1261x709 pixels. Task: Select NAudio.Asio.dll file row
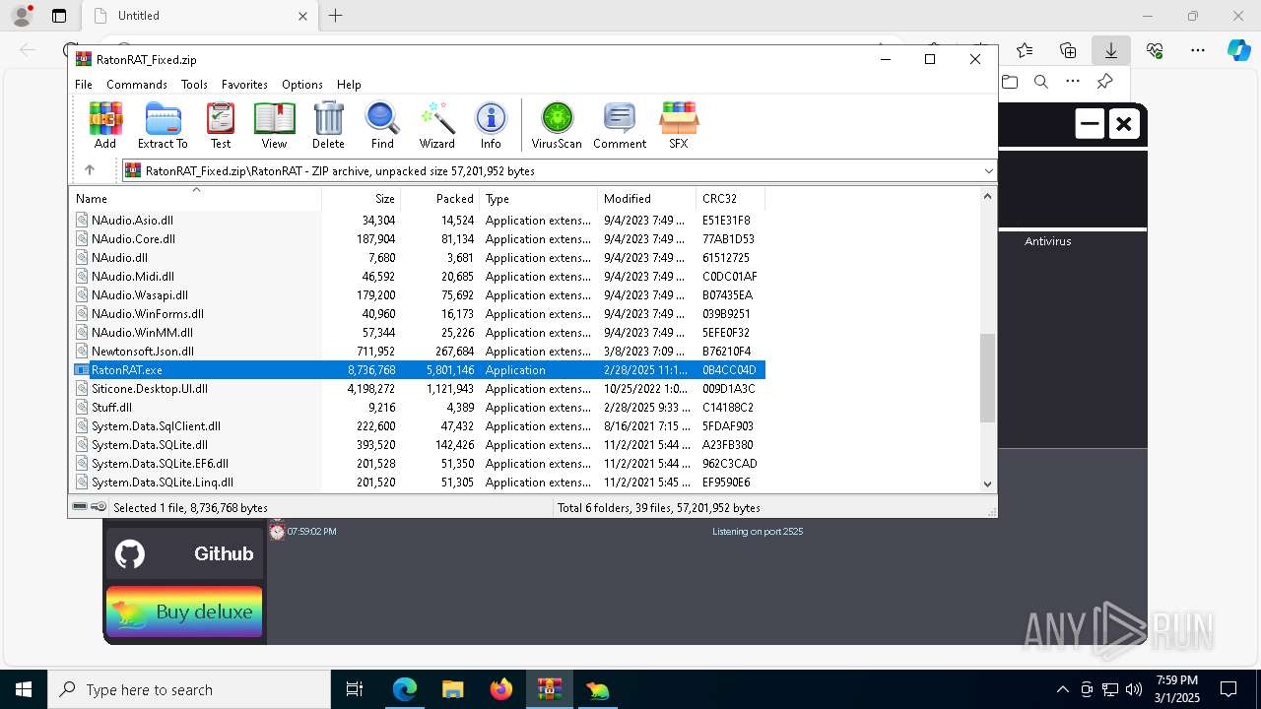(x=419, y=221)
